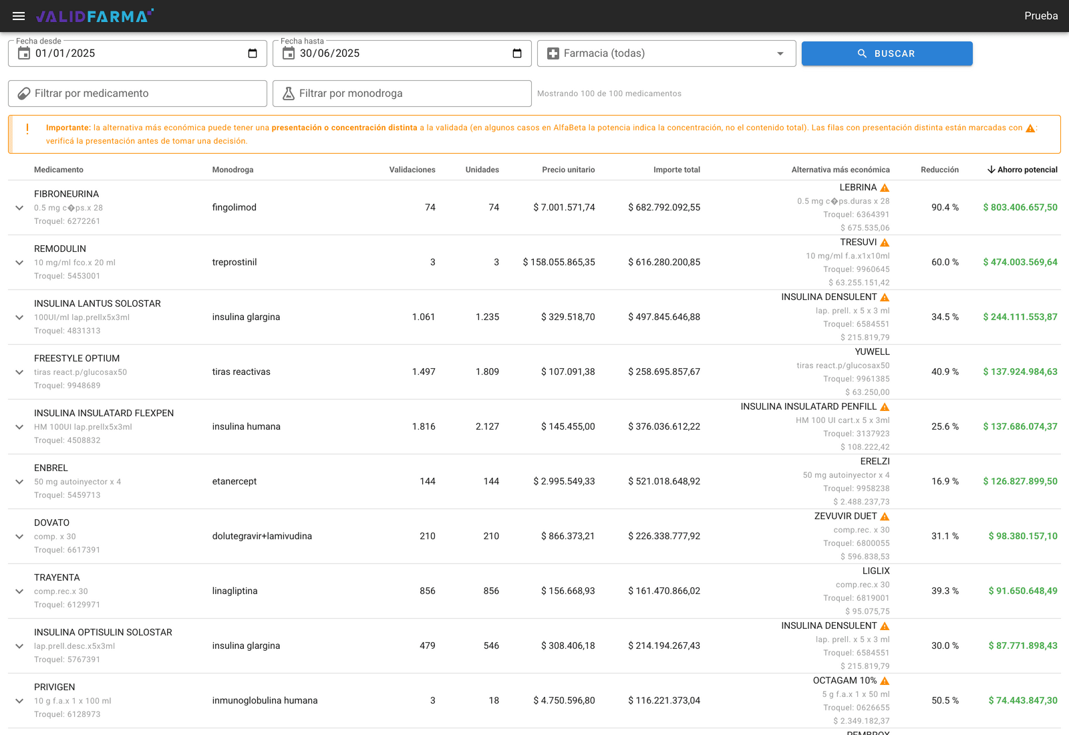The height and width of the screenshot is (735, 1069).
Task: Sort table by Importe total header
Action: [677, 170]
